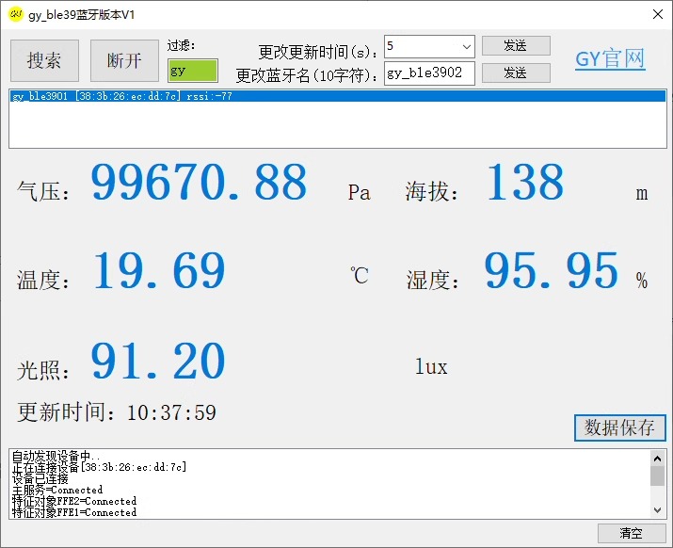Screen dimensions: 673x548
Task: Close the gy_ble39 window
Action: (658, 14)
